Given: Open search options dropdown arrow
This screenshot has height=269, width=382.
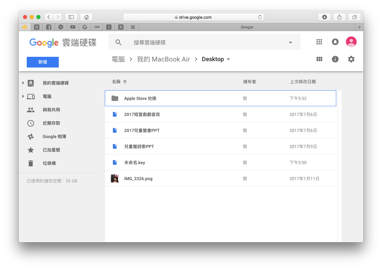Looking at the screenshot, I should click(x=291, y=42).
